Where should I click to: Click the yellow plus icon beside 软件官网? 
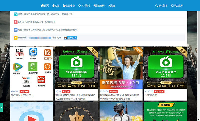16,38
